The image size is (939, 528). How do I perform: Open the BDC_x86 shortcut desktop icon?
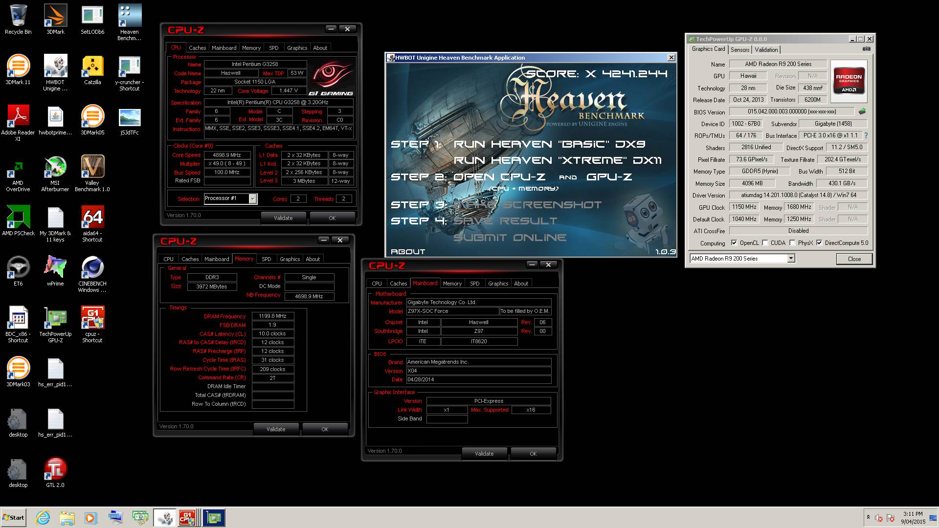(18, 325)
